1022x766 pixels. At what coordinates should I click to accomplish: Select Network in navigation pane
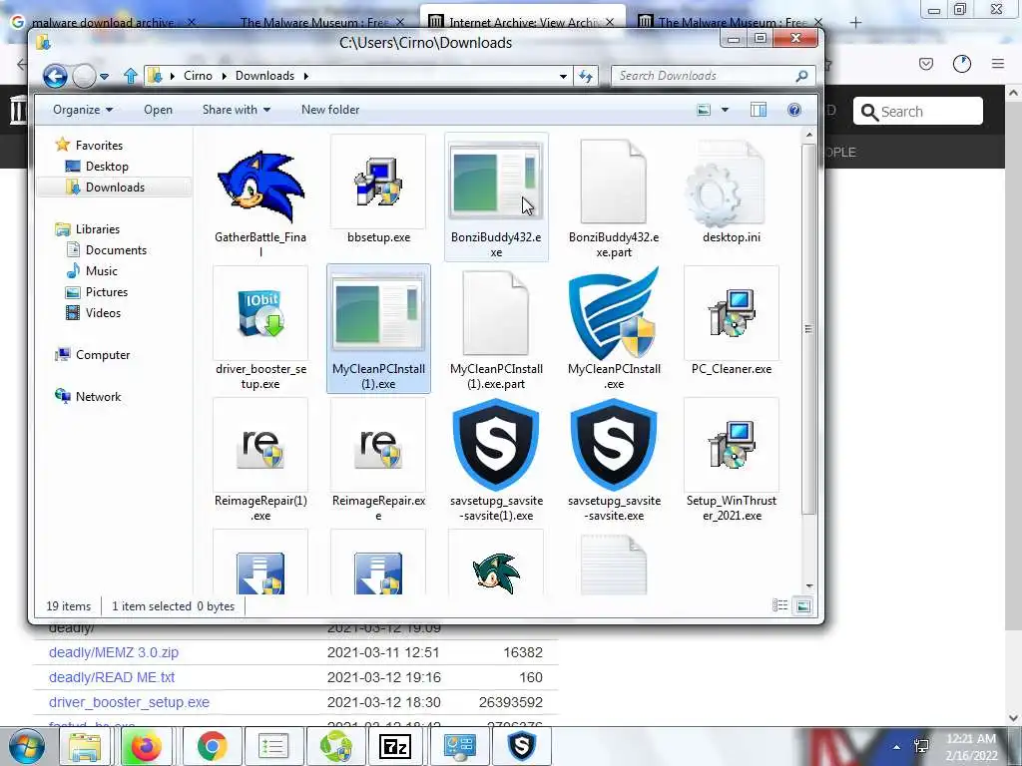coord(98,397)
